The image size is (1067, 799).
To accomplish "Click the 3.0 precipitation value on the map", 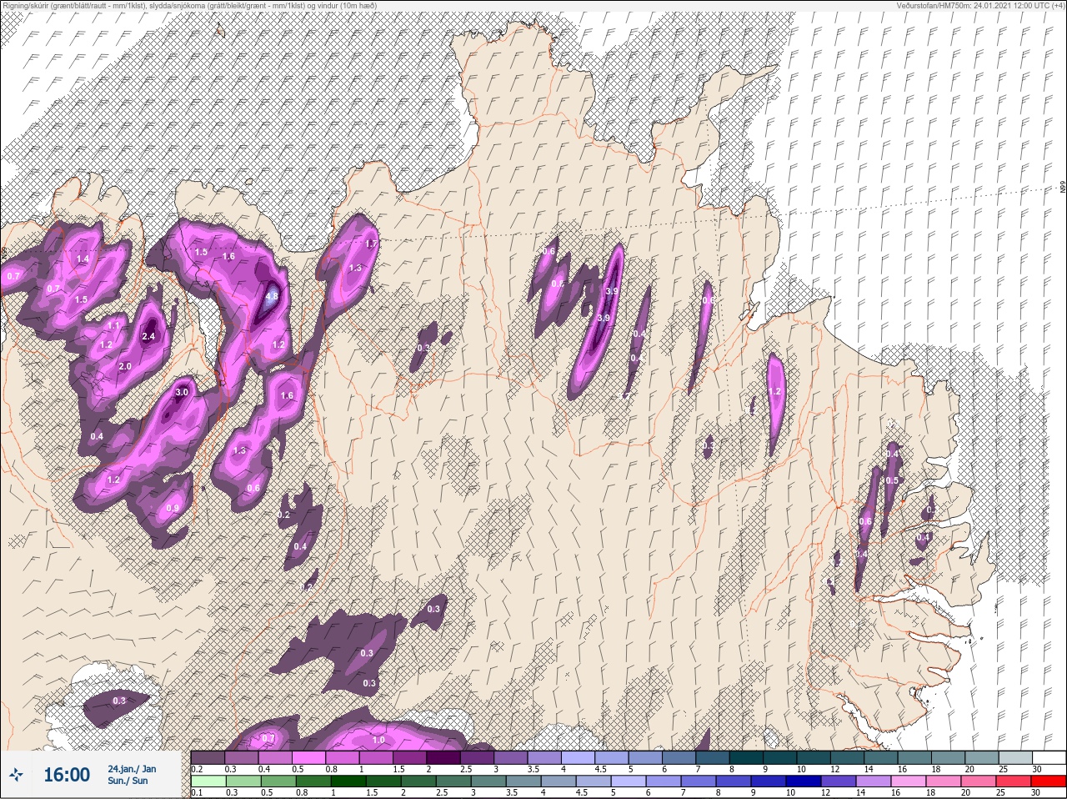I will (183, 392).
